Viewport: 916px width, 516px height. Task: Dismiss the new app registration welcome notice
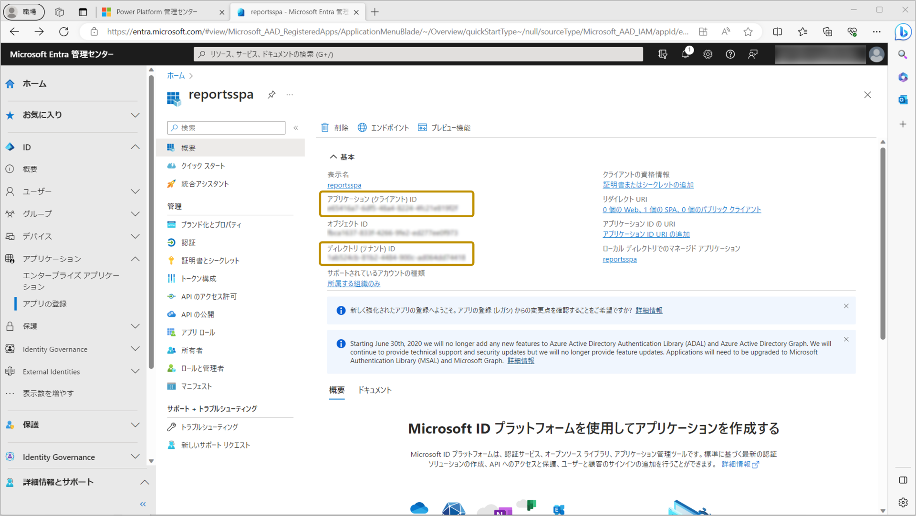pyautogui.click(x=846, y=306)
